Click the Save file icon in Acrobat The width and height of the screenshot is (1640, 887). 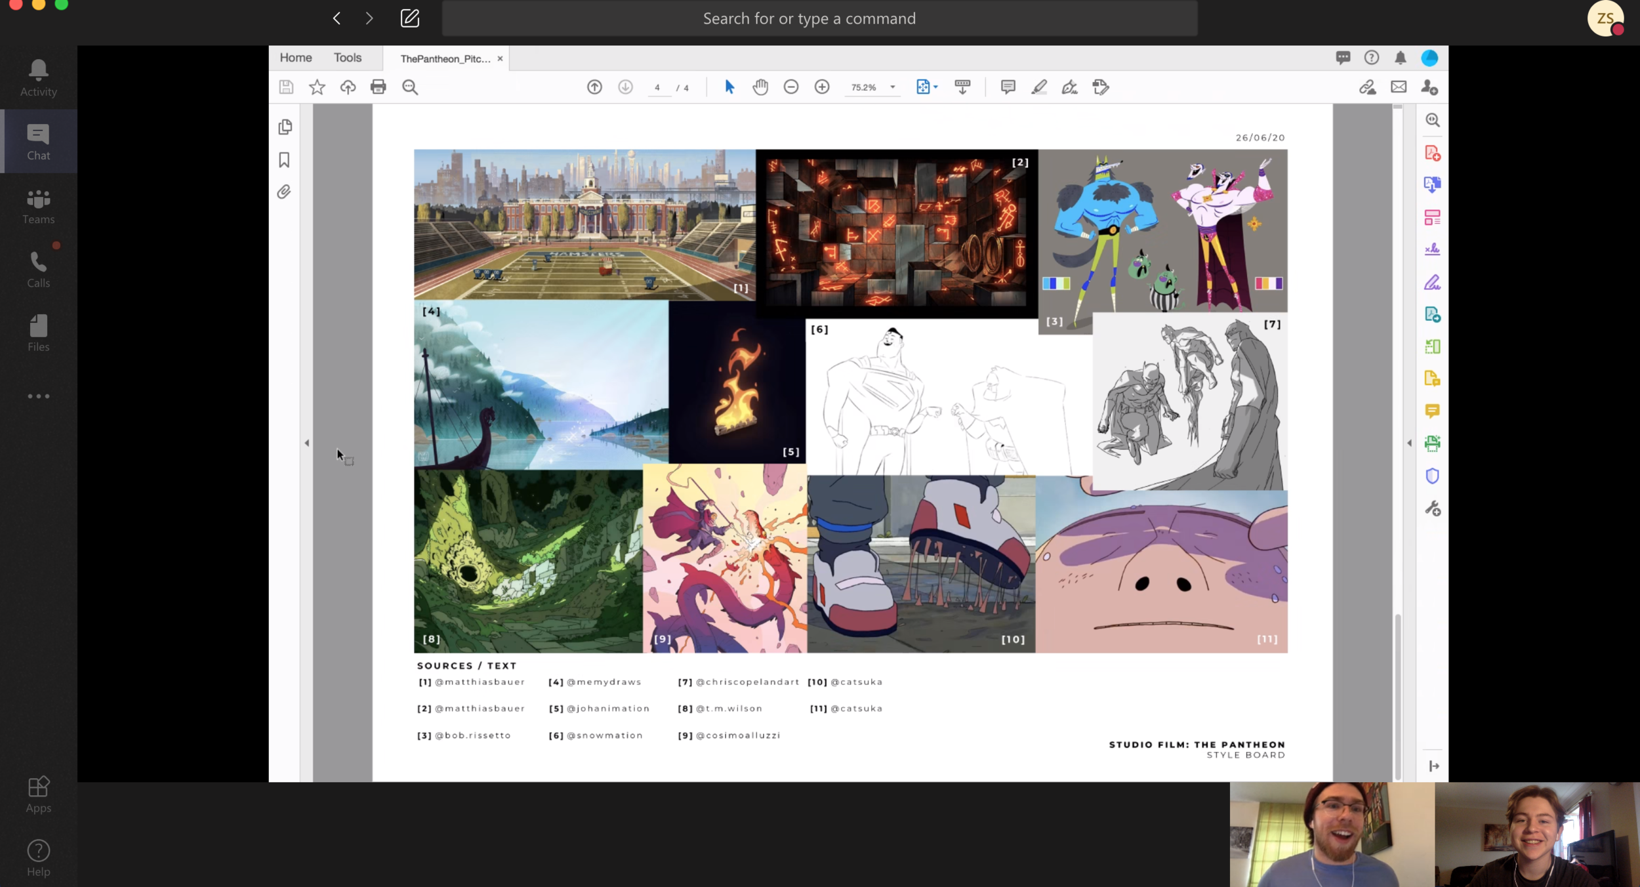coord(286,87)
